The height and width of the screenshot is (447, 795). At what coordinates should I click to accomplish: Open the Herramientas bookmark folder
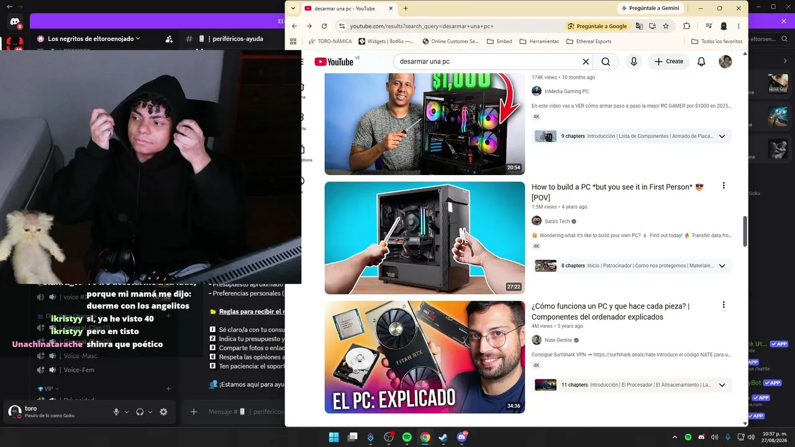click(539, 42)
